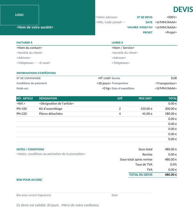The width and height of the screenshot is (193, 207).
Task: Select the notes placeholder text field
Action: tap(51, 154)
